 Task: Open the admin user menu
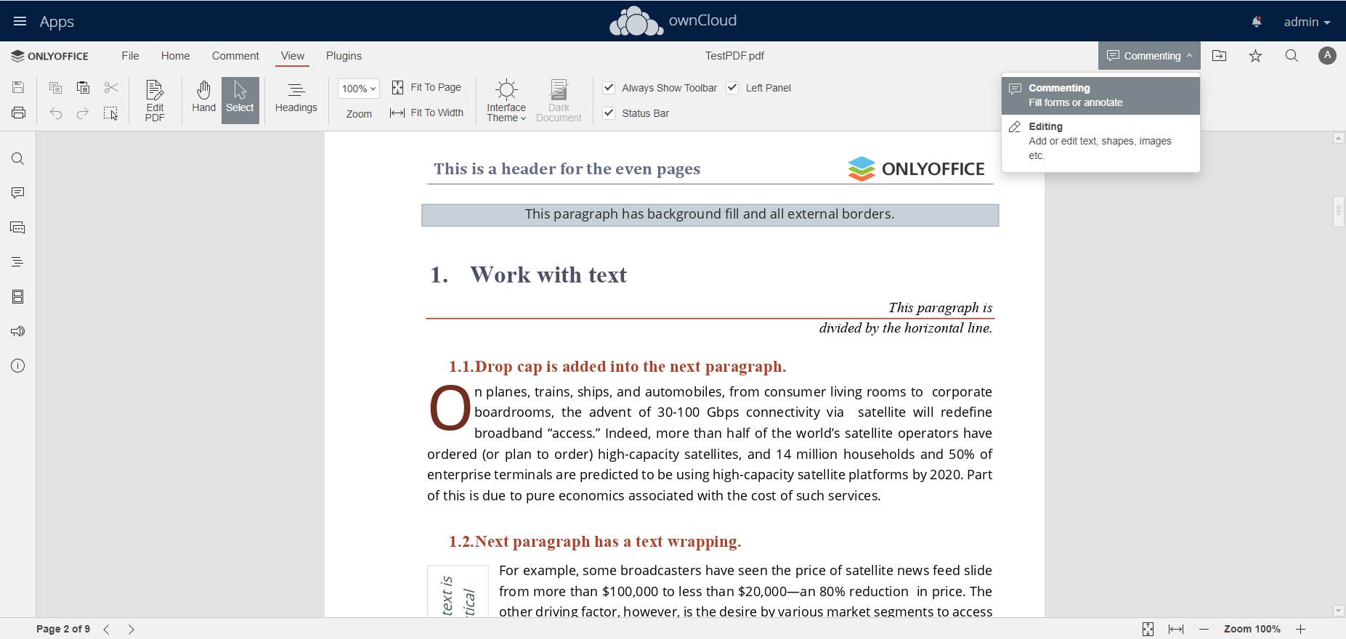1307,22
